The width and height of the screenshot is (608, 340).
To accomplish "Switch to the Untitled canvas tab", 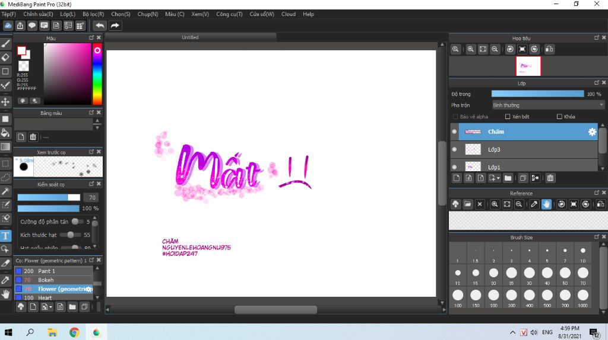I will point(191,37).
